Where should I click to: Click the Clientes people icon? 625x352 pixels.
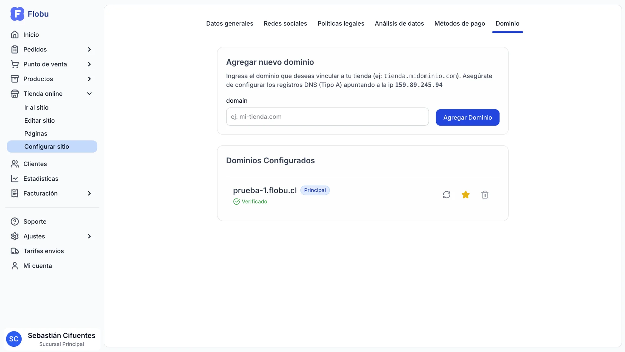[15, 164]
